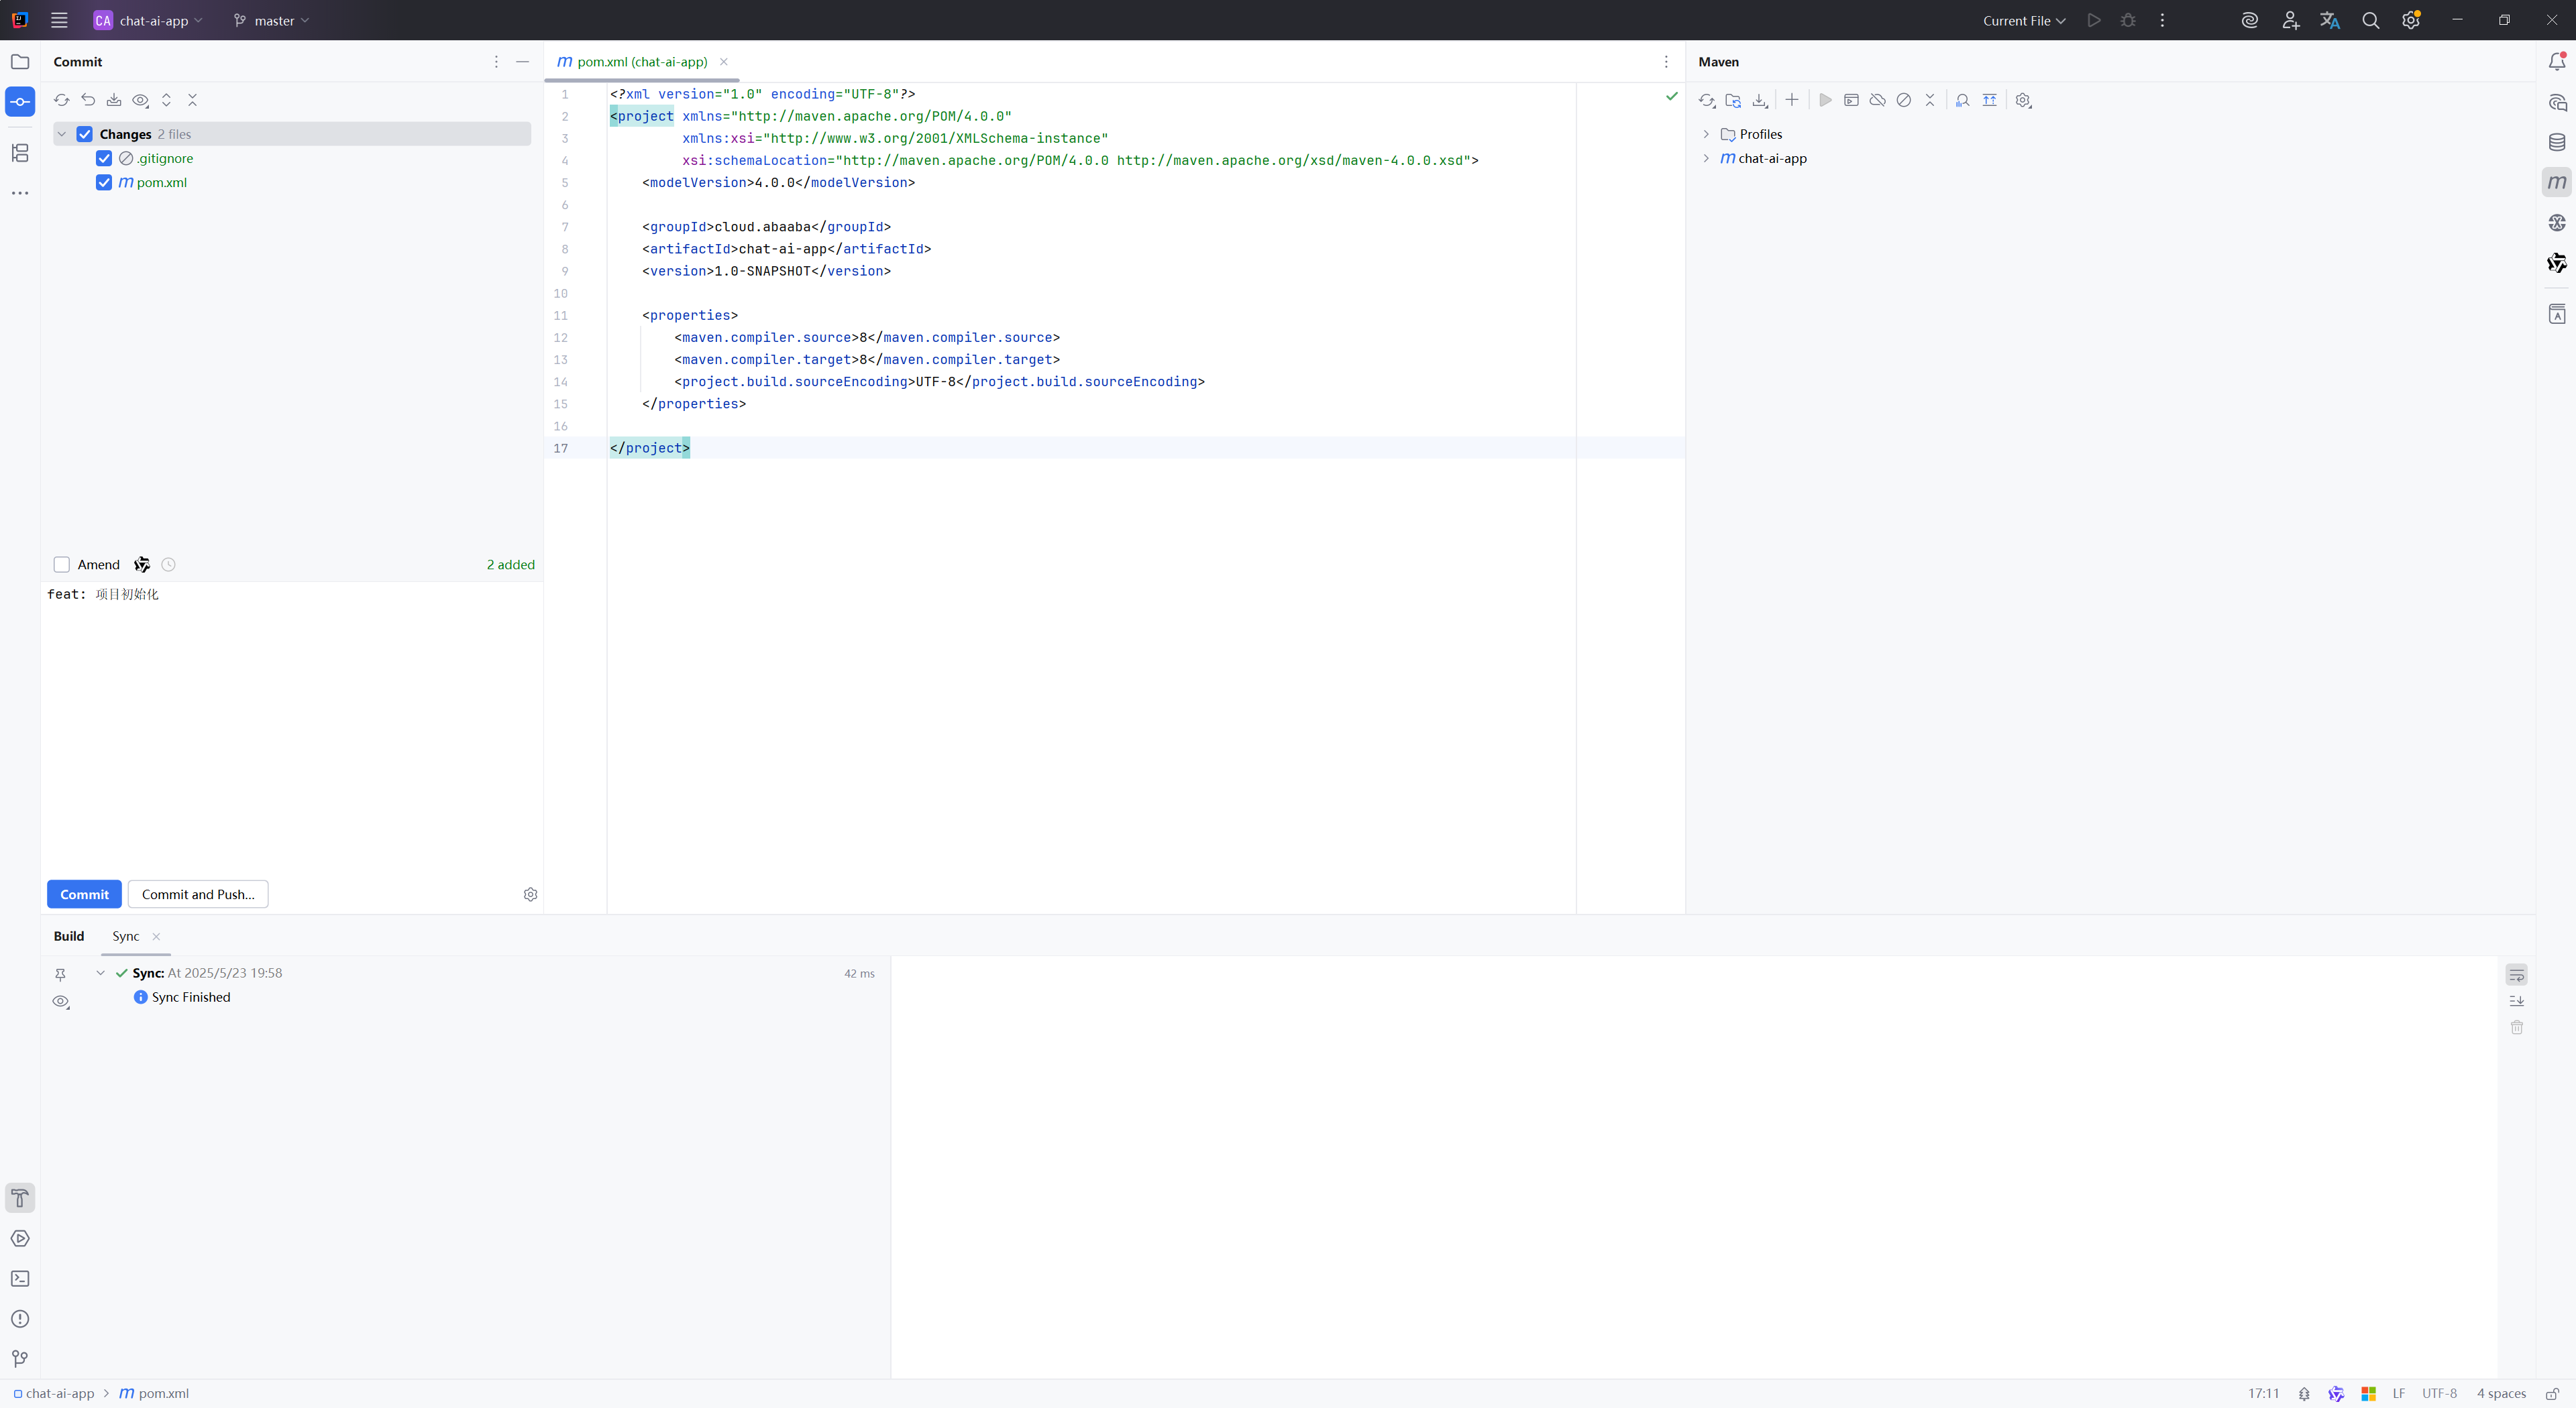The width and height of the screenshot is (2576, 1408).
Task: Open Maven settings gear icon
Action: [x=2023, y=100]
